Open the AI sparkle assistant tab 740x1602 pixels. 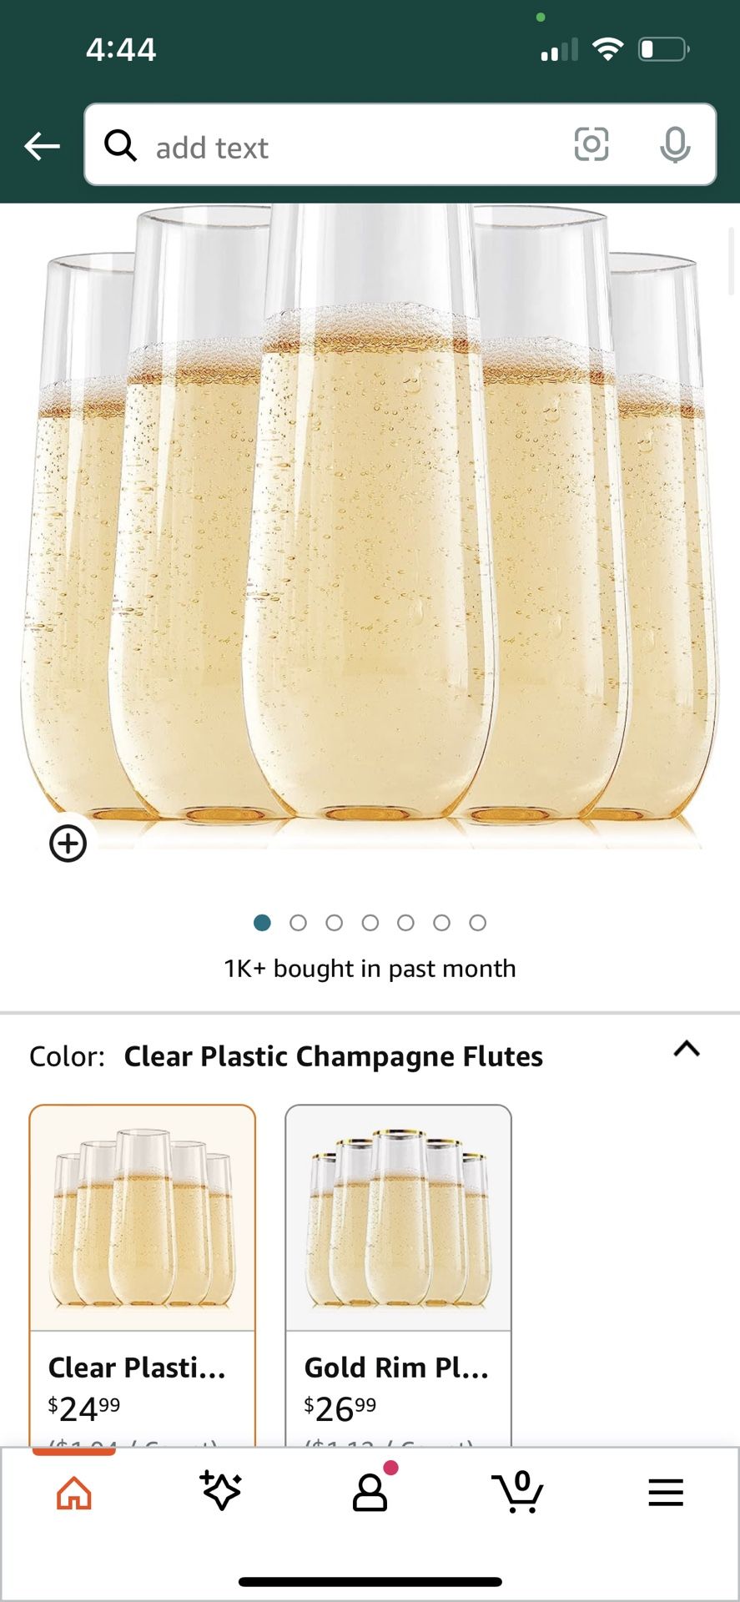point(221,1492)
